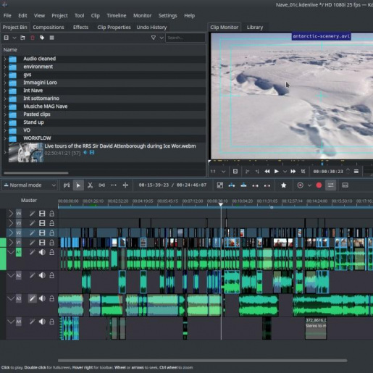Open the Normal mode edit mode dropdown
The height and width of the screenshot is (373, 373).
pos(30,185)
